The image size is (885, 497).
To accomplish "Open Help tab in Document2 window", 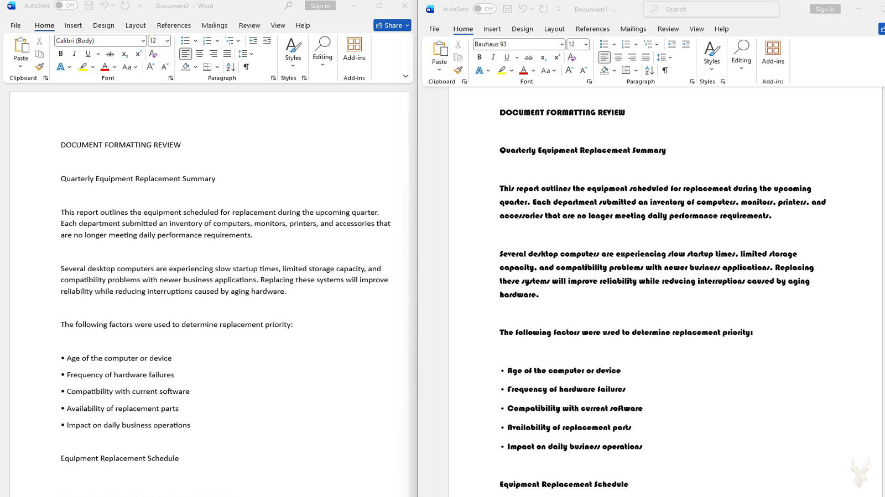I will (303, 25).
